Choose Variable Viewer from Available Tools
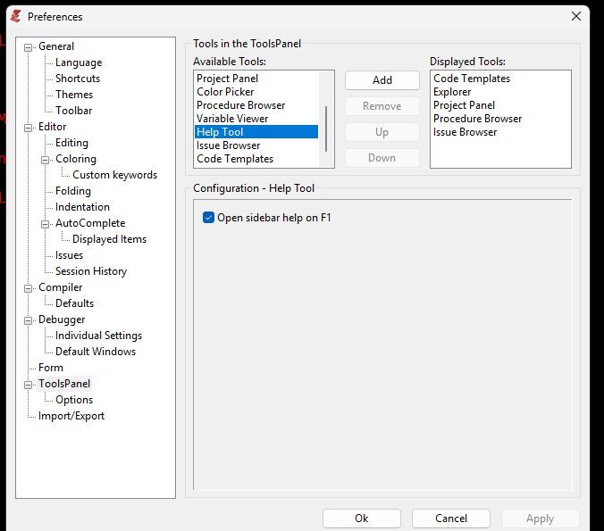 coord(232,119)
